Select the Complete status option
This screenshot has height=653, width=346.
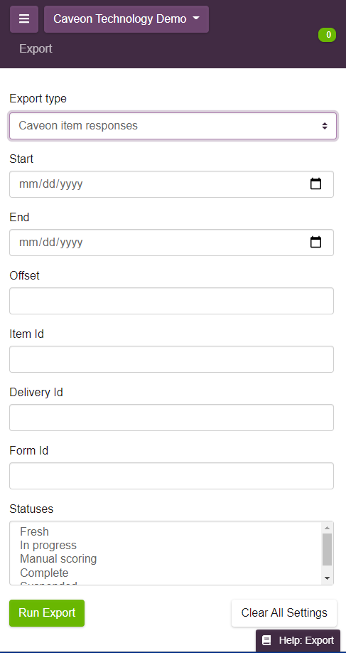[x=44, y=573]
